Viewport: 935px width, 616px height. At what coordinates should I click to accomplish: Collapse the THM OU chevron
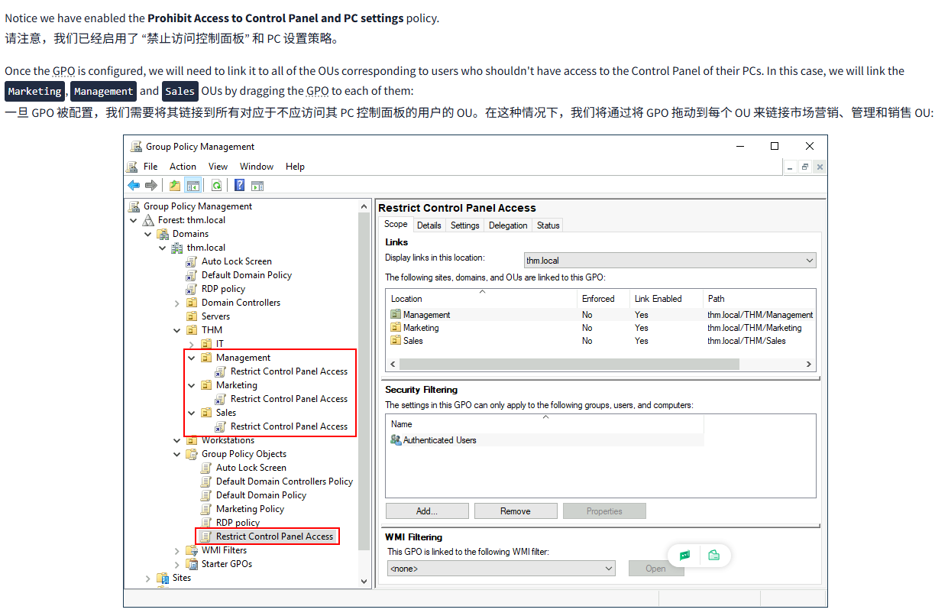click(177, 330)
